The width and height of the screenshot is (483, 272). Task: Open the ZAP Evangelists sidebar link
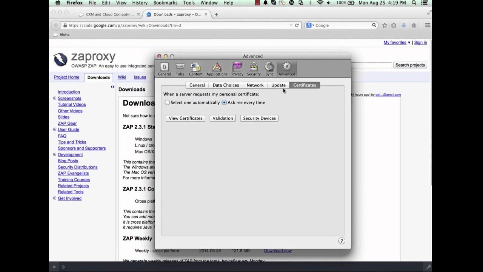[73, 173]
